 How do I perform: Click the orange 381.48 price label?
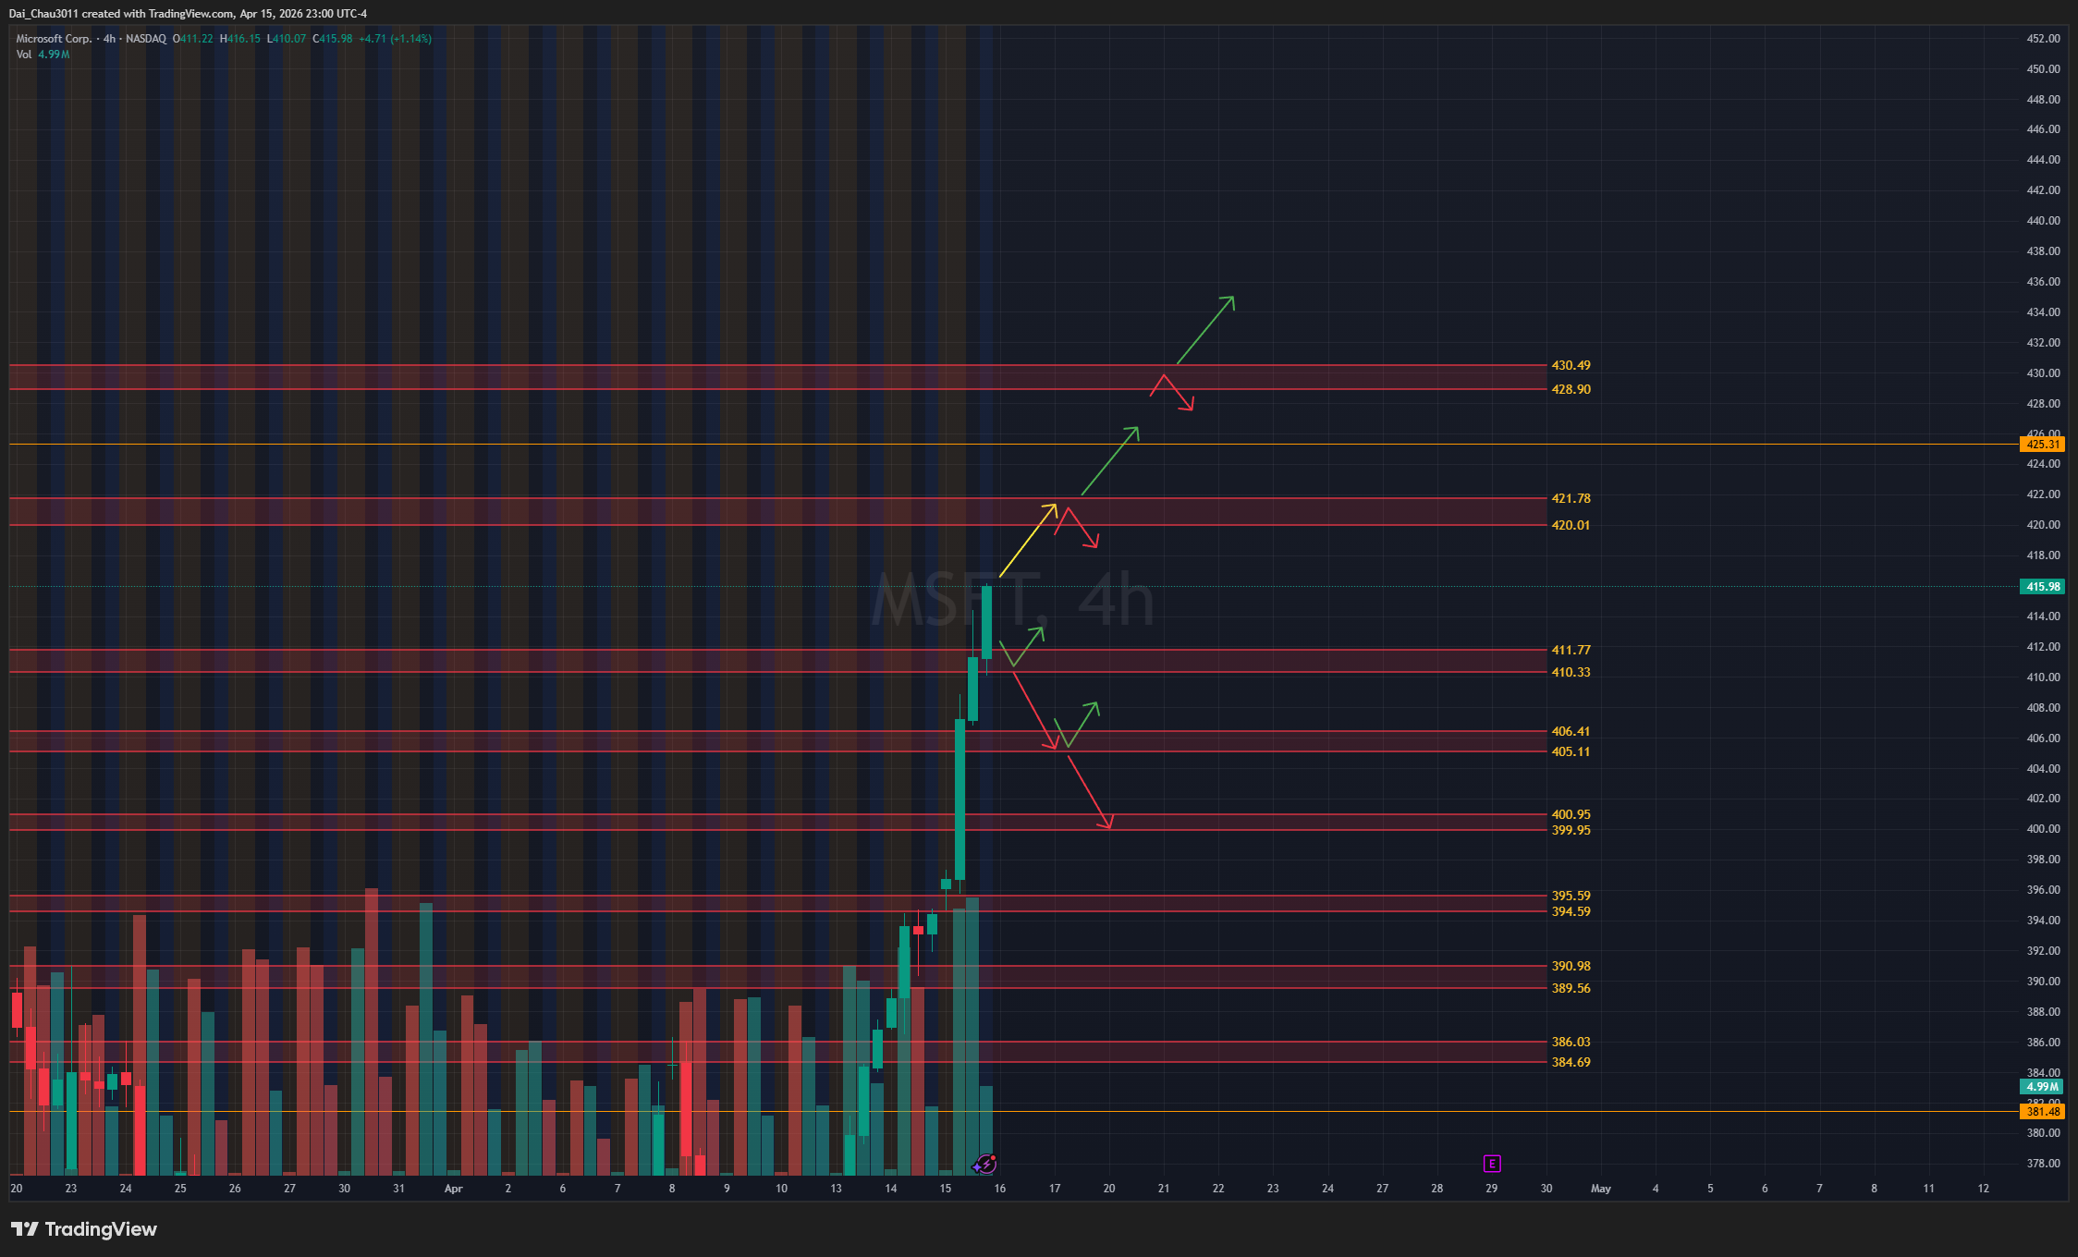[x=2042, y=1112]
